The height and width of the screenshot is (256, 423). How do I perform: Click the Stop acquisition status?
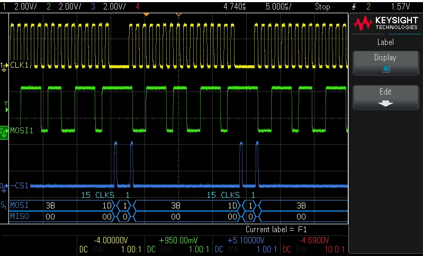[x=322, y=7]
